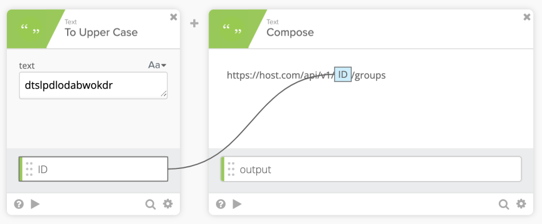This screenshot has width=542, height=224.
Task: Close the Compose card
Action: (x=527, y=17)
